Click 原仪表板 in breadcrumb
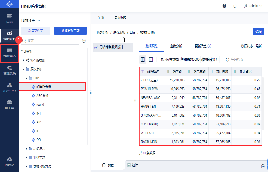 point(119,32)
